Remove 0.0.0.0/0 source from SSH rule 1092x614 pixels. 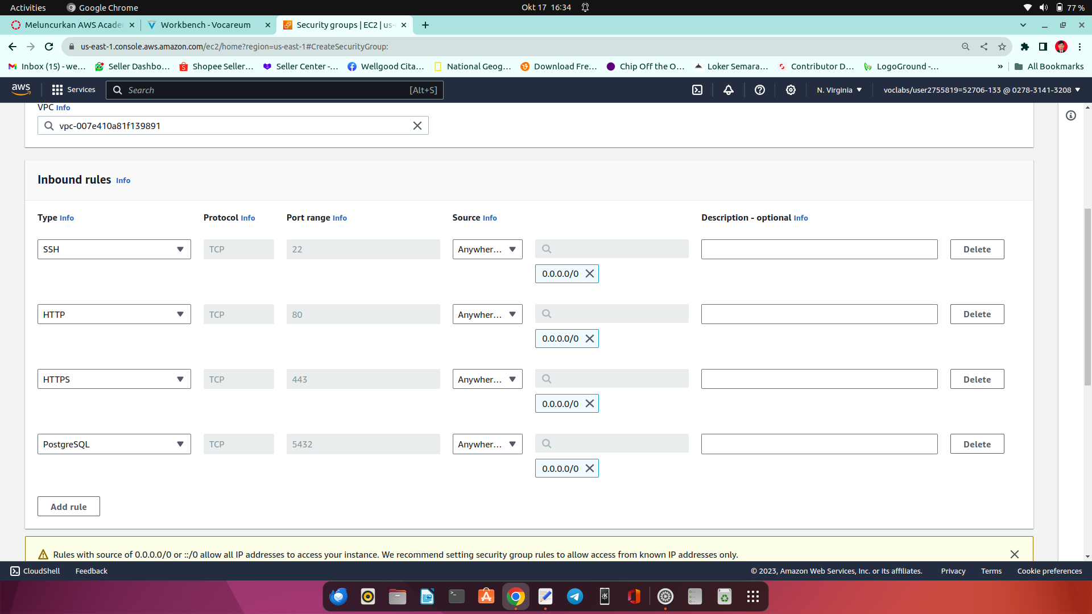(590, 273)
